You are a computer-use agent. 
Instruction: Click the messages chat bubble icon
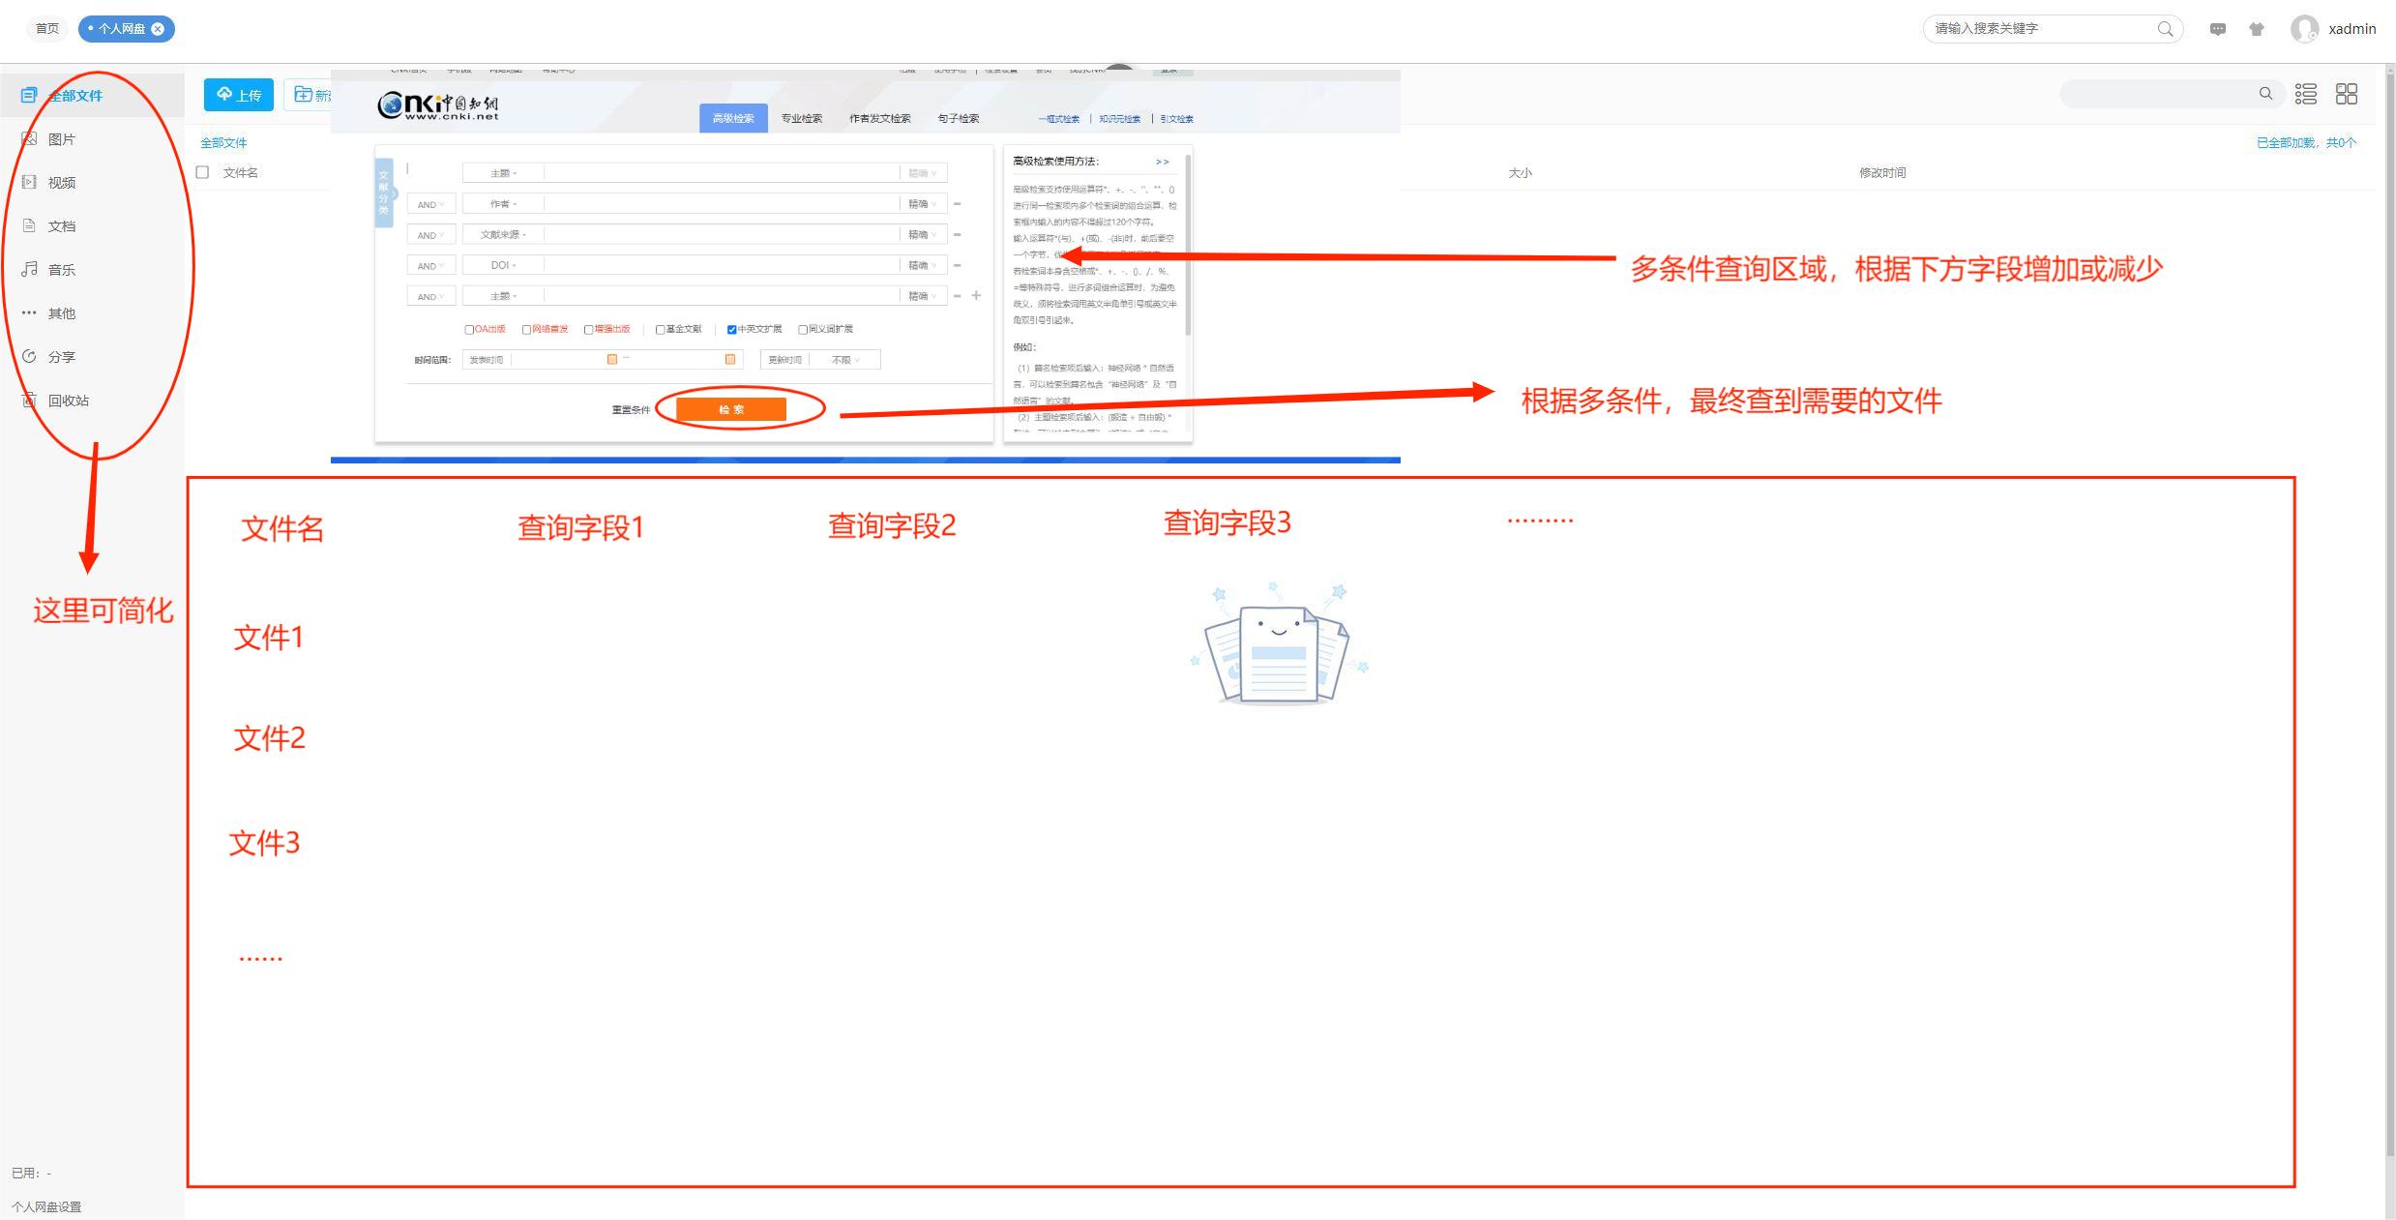(x=2218, y=29)
